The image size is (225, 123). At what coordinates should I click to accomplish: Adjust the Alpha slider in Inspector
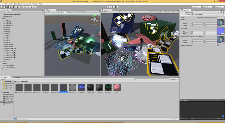coord(206,18)
